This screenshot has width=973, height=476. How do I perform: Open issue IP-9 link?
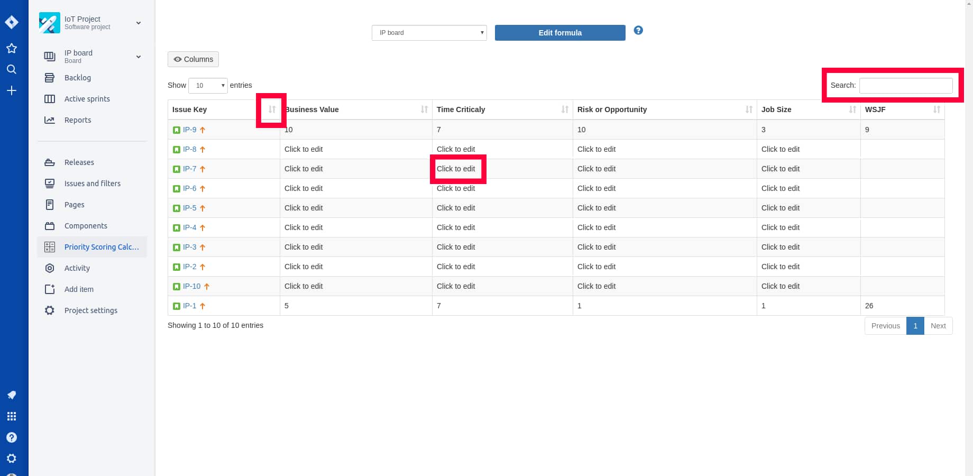click(189, 130)
